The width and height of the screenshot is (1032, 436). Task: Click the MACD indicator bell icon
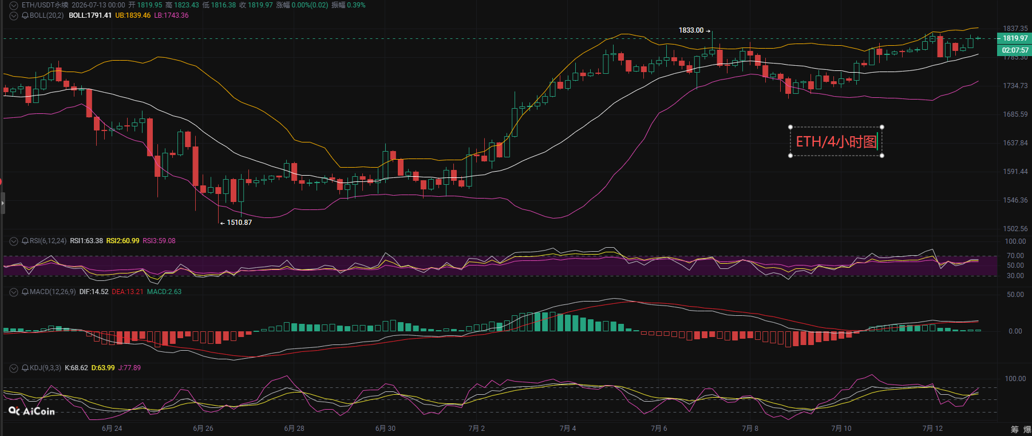click(x=25, y=292)
